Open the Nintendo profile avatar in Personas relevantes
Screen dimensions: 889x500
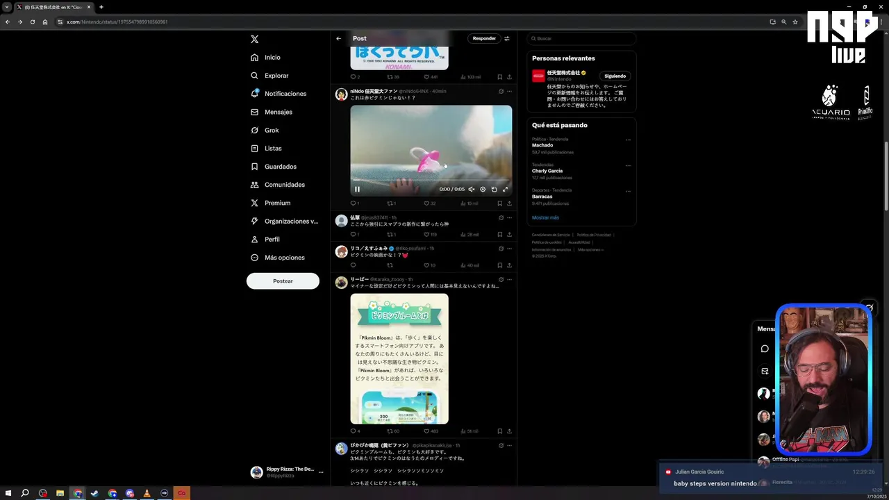538,76
